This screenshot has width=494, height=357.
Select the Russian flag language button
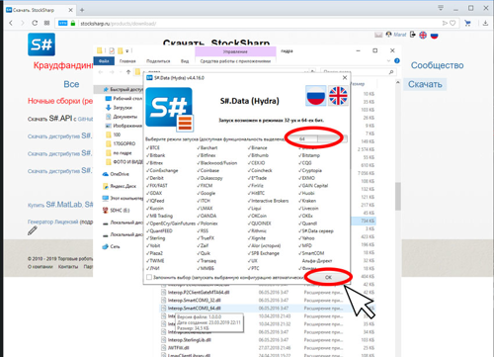(316, 96)
